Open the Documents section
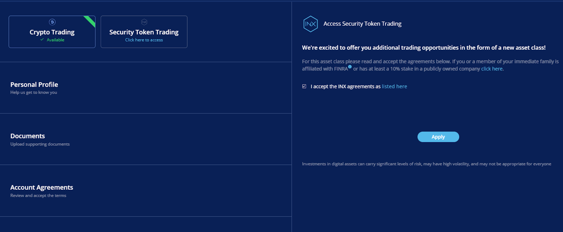 coord(146,139)
